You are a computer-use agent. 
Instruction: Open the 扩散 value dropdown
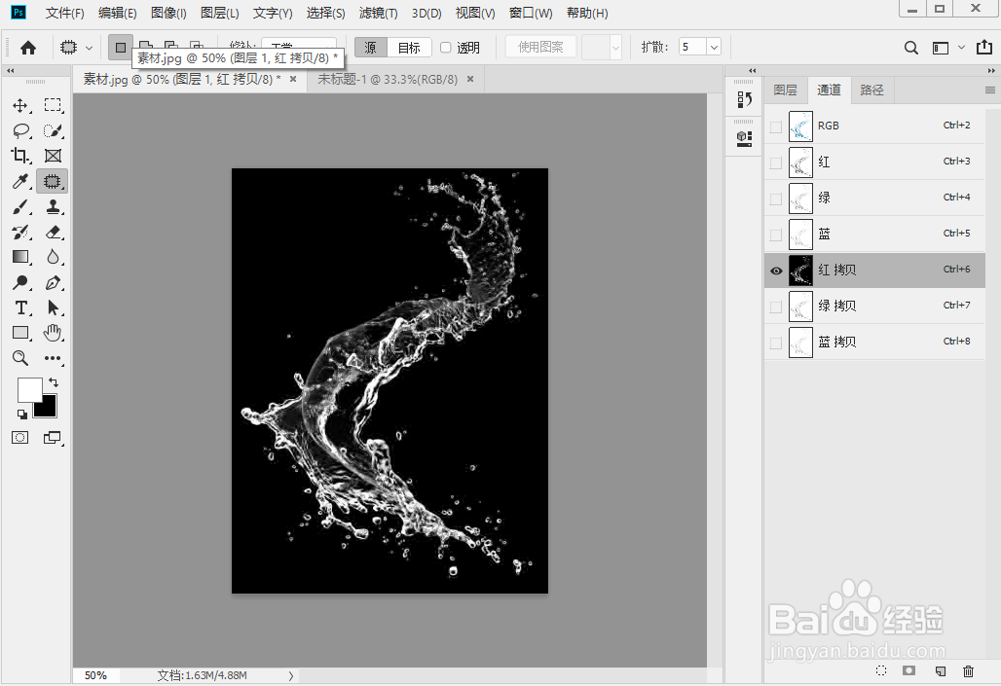714,48
